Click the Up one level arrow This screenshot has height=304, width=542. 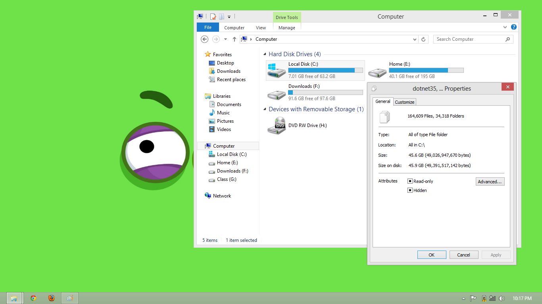(x=234, y=39)
